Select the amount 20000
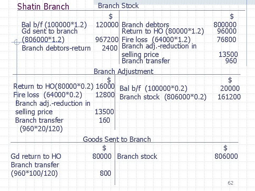Image resolution: width=255 pixels, height=191 pixels. tap(230, 88)
